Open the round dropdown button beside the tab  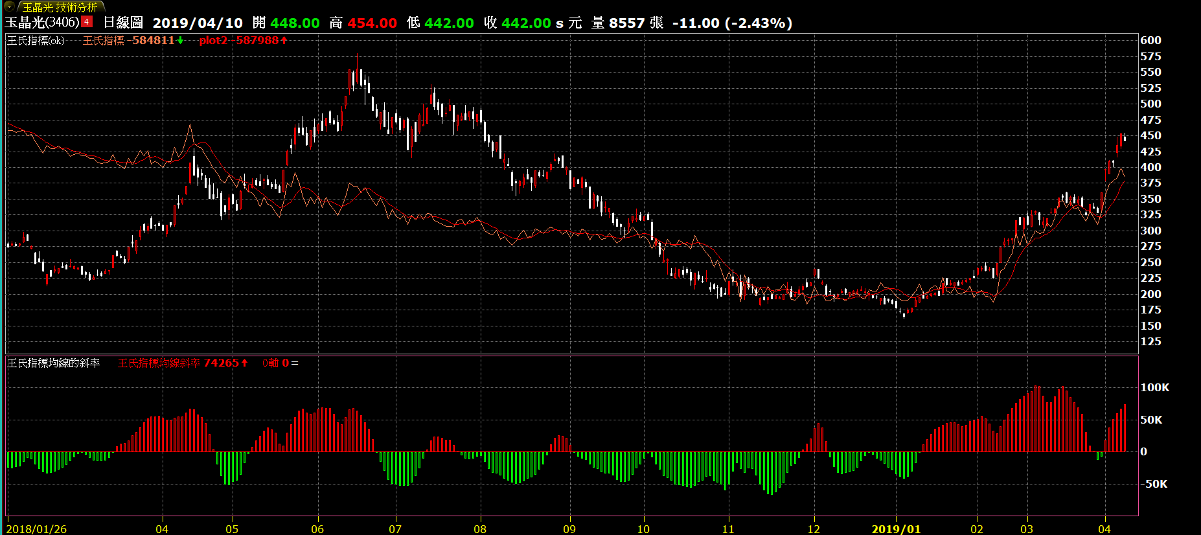(10, 6)
